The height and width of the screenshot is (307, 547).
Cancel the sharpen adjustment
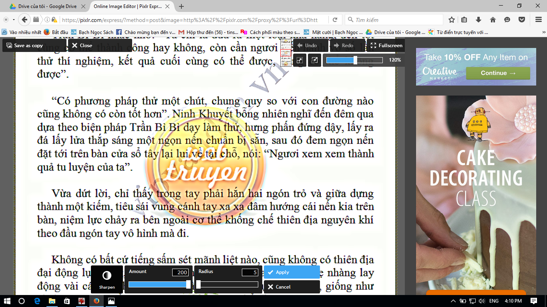(x=292, y=287)
